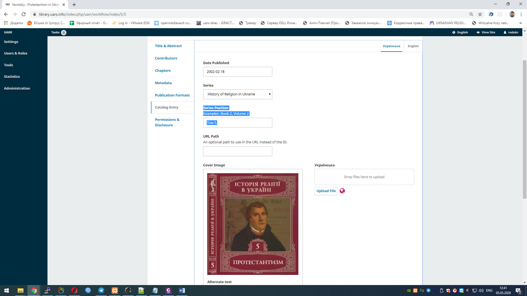527x296 pixels.
Task: Click the View Site link
Action: 486,32
